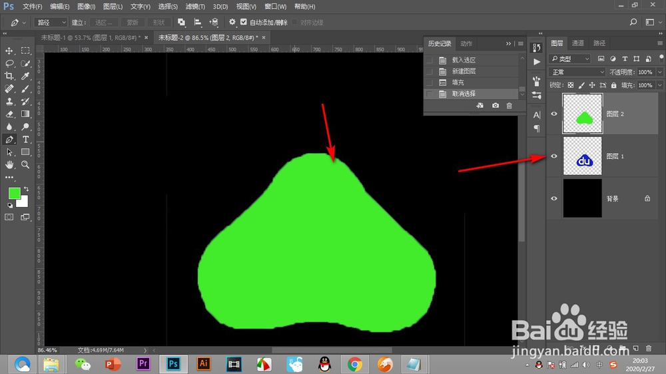Select the Path Selection tool
This screenshot has height=374, width=666.
pyautogui.click(x=9, y=152)
